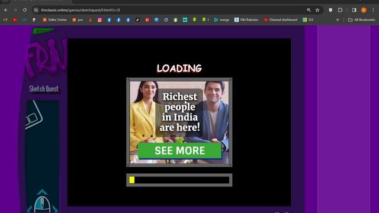Open the Seller Center bookmark
379x213 pixels.
[x=54, y=20]
